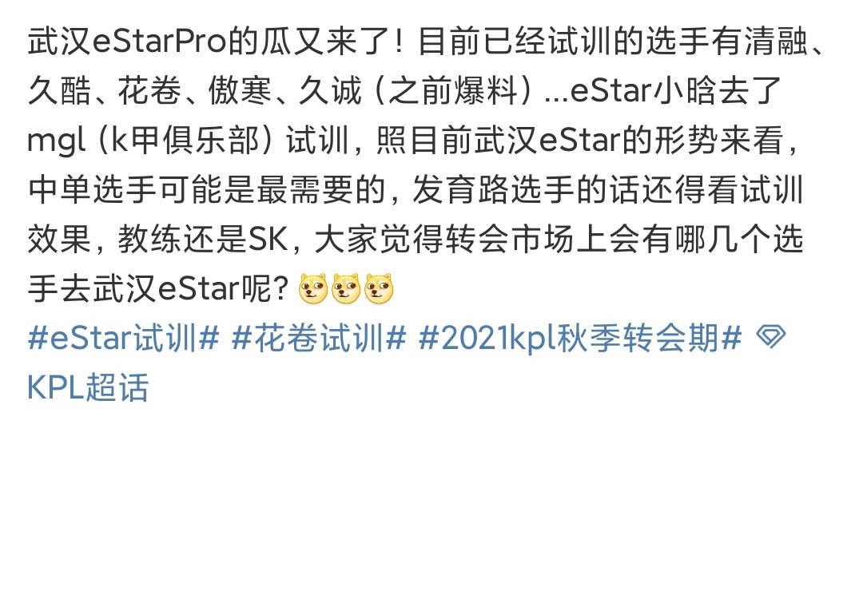Image resolution: width=863 pixels, height=591 pixels.
Task: Click the player name 久诚
Action: (330, 91)
